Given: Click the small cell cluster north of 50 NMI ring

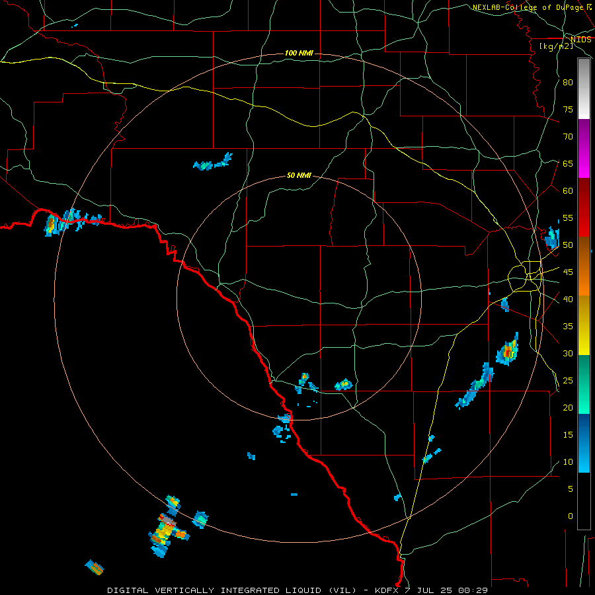Looking at the screenshot, I should (213, 162).
